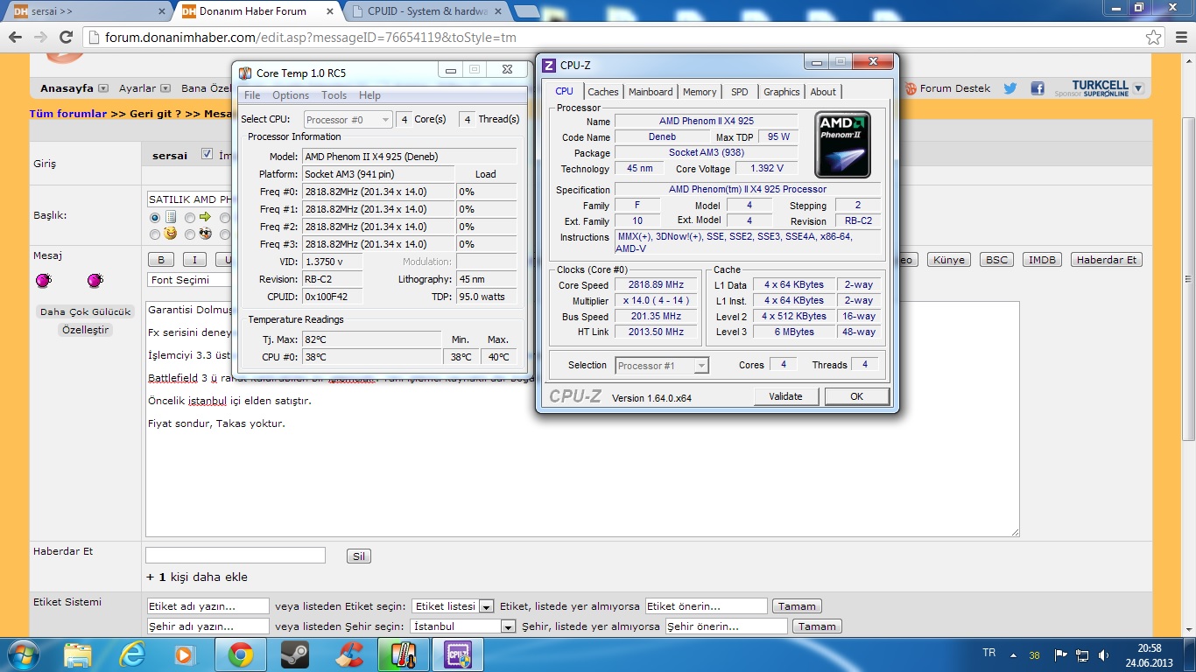The width and height of the screenshot is (1196, 672).
Task: Open File Explorer from taskbar
Action: point(78,654)
